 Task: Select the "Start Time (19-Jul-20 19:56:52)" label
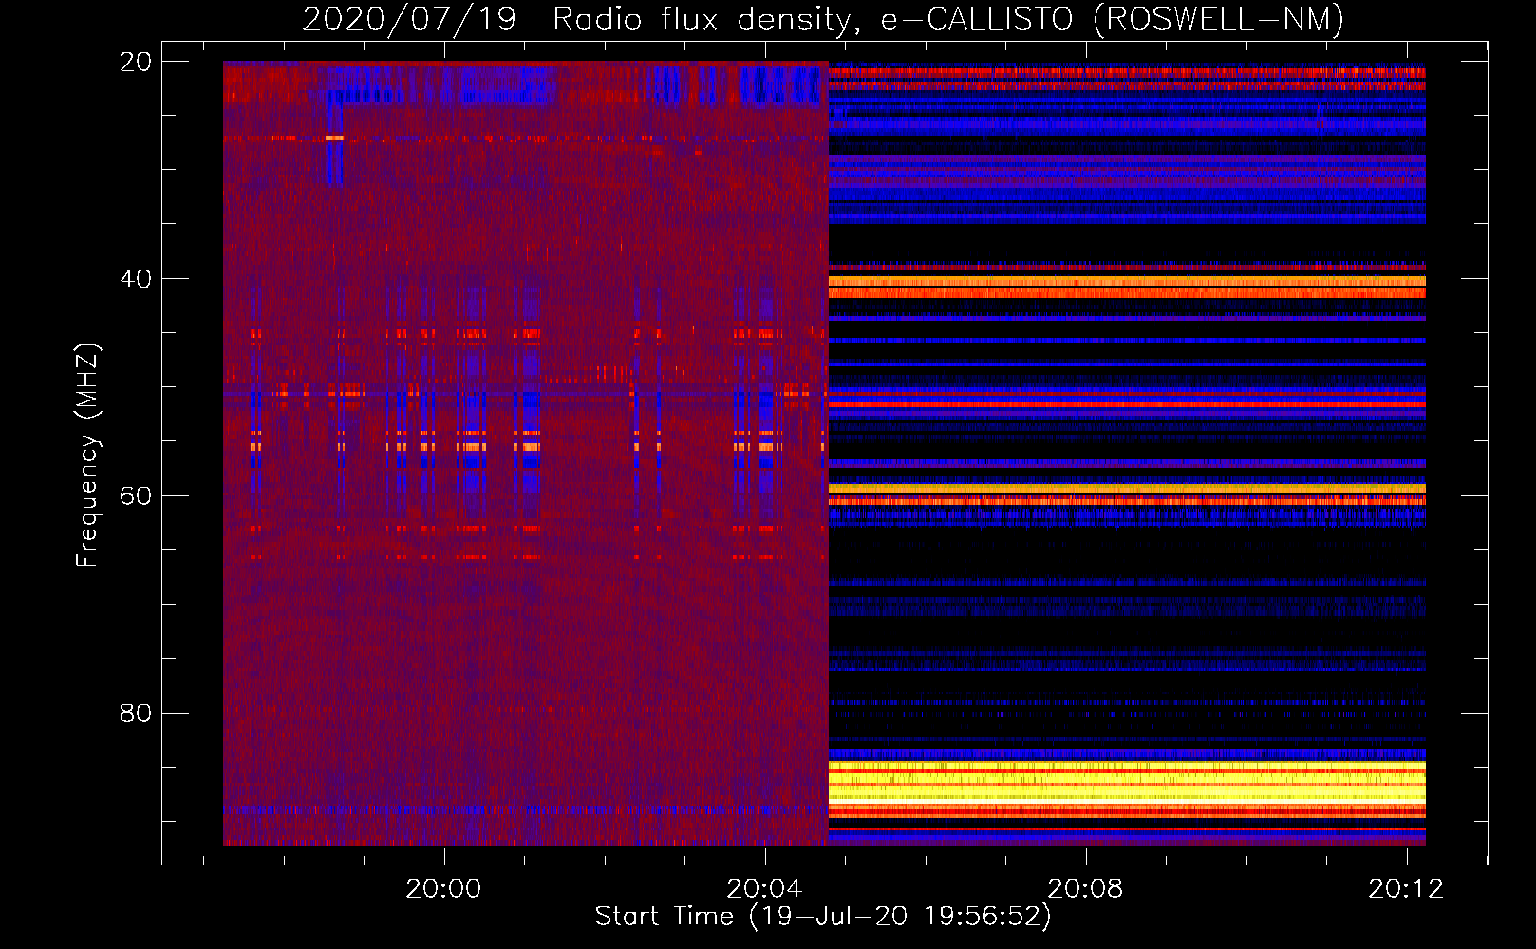(823, 917)
